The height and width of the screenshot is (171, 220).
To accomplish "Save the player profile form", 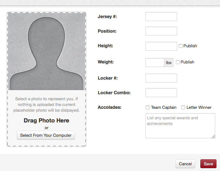I will click(208, 164).
